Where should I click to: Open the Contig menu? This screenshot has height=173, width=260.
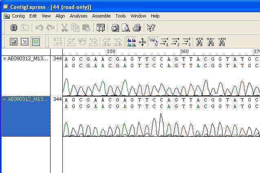18,16
